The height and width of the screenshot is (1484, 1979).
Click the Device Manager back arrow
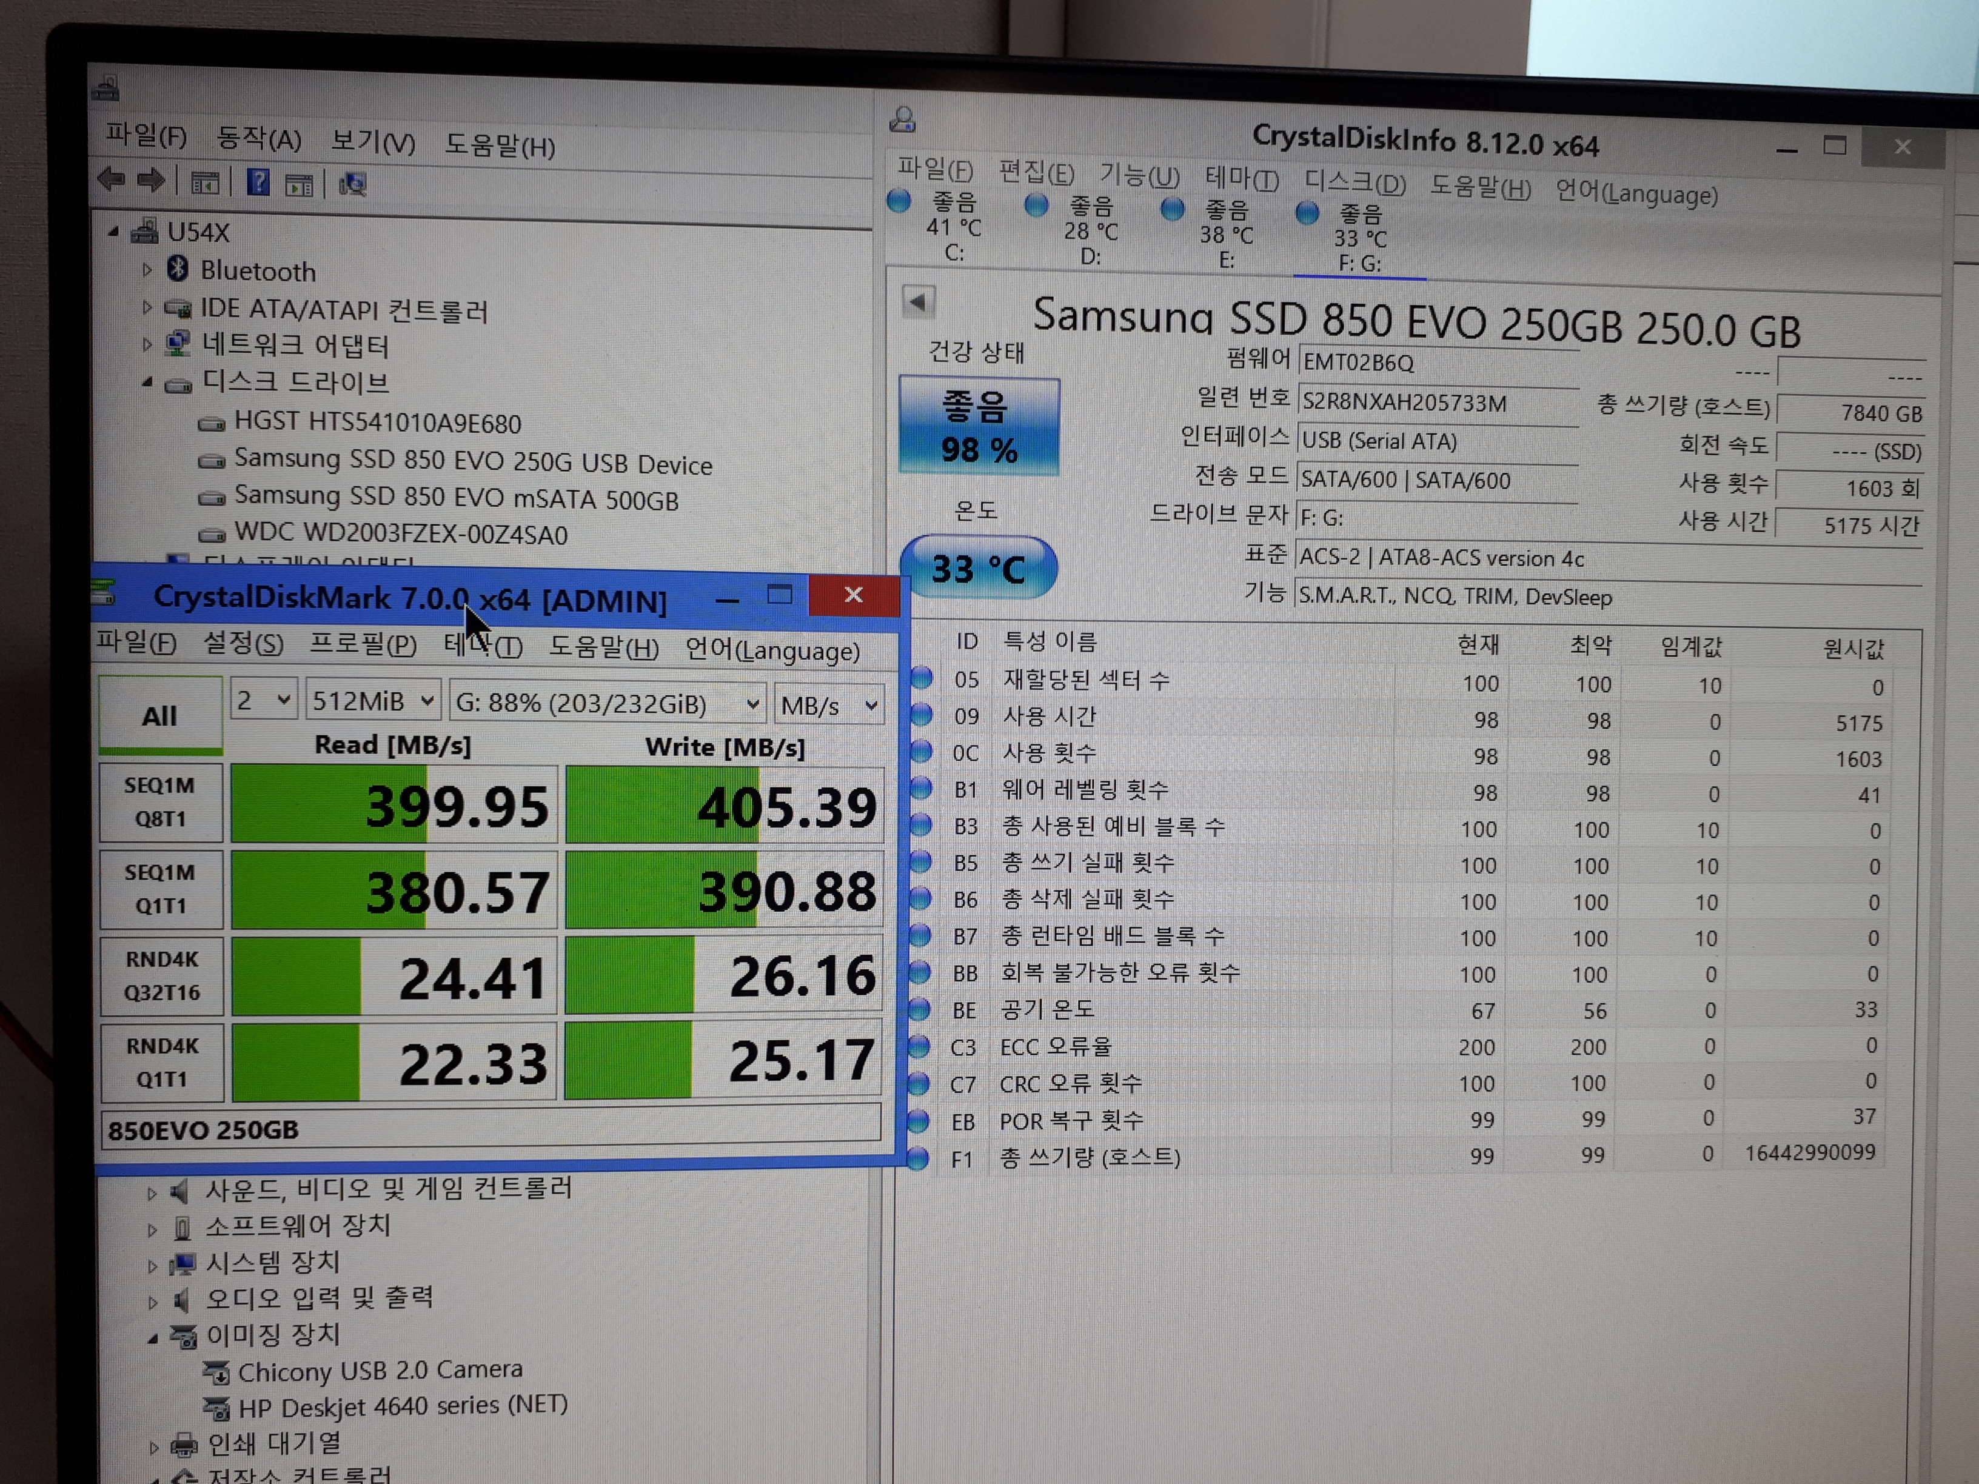click(112, 180)
